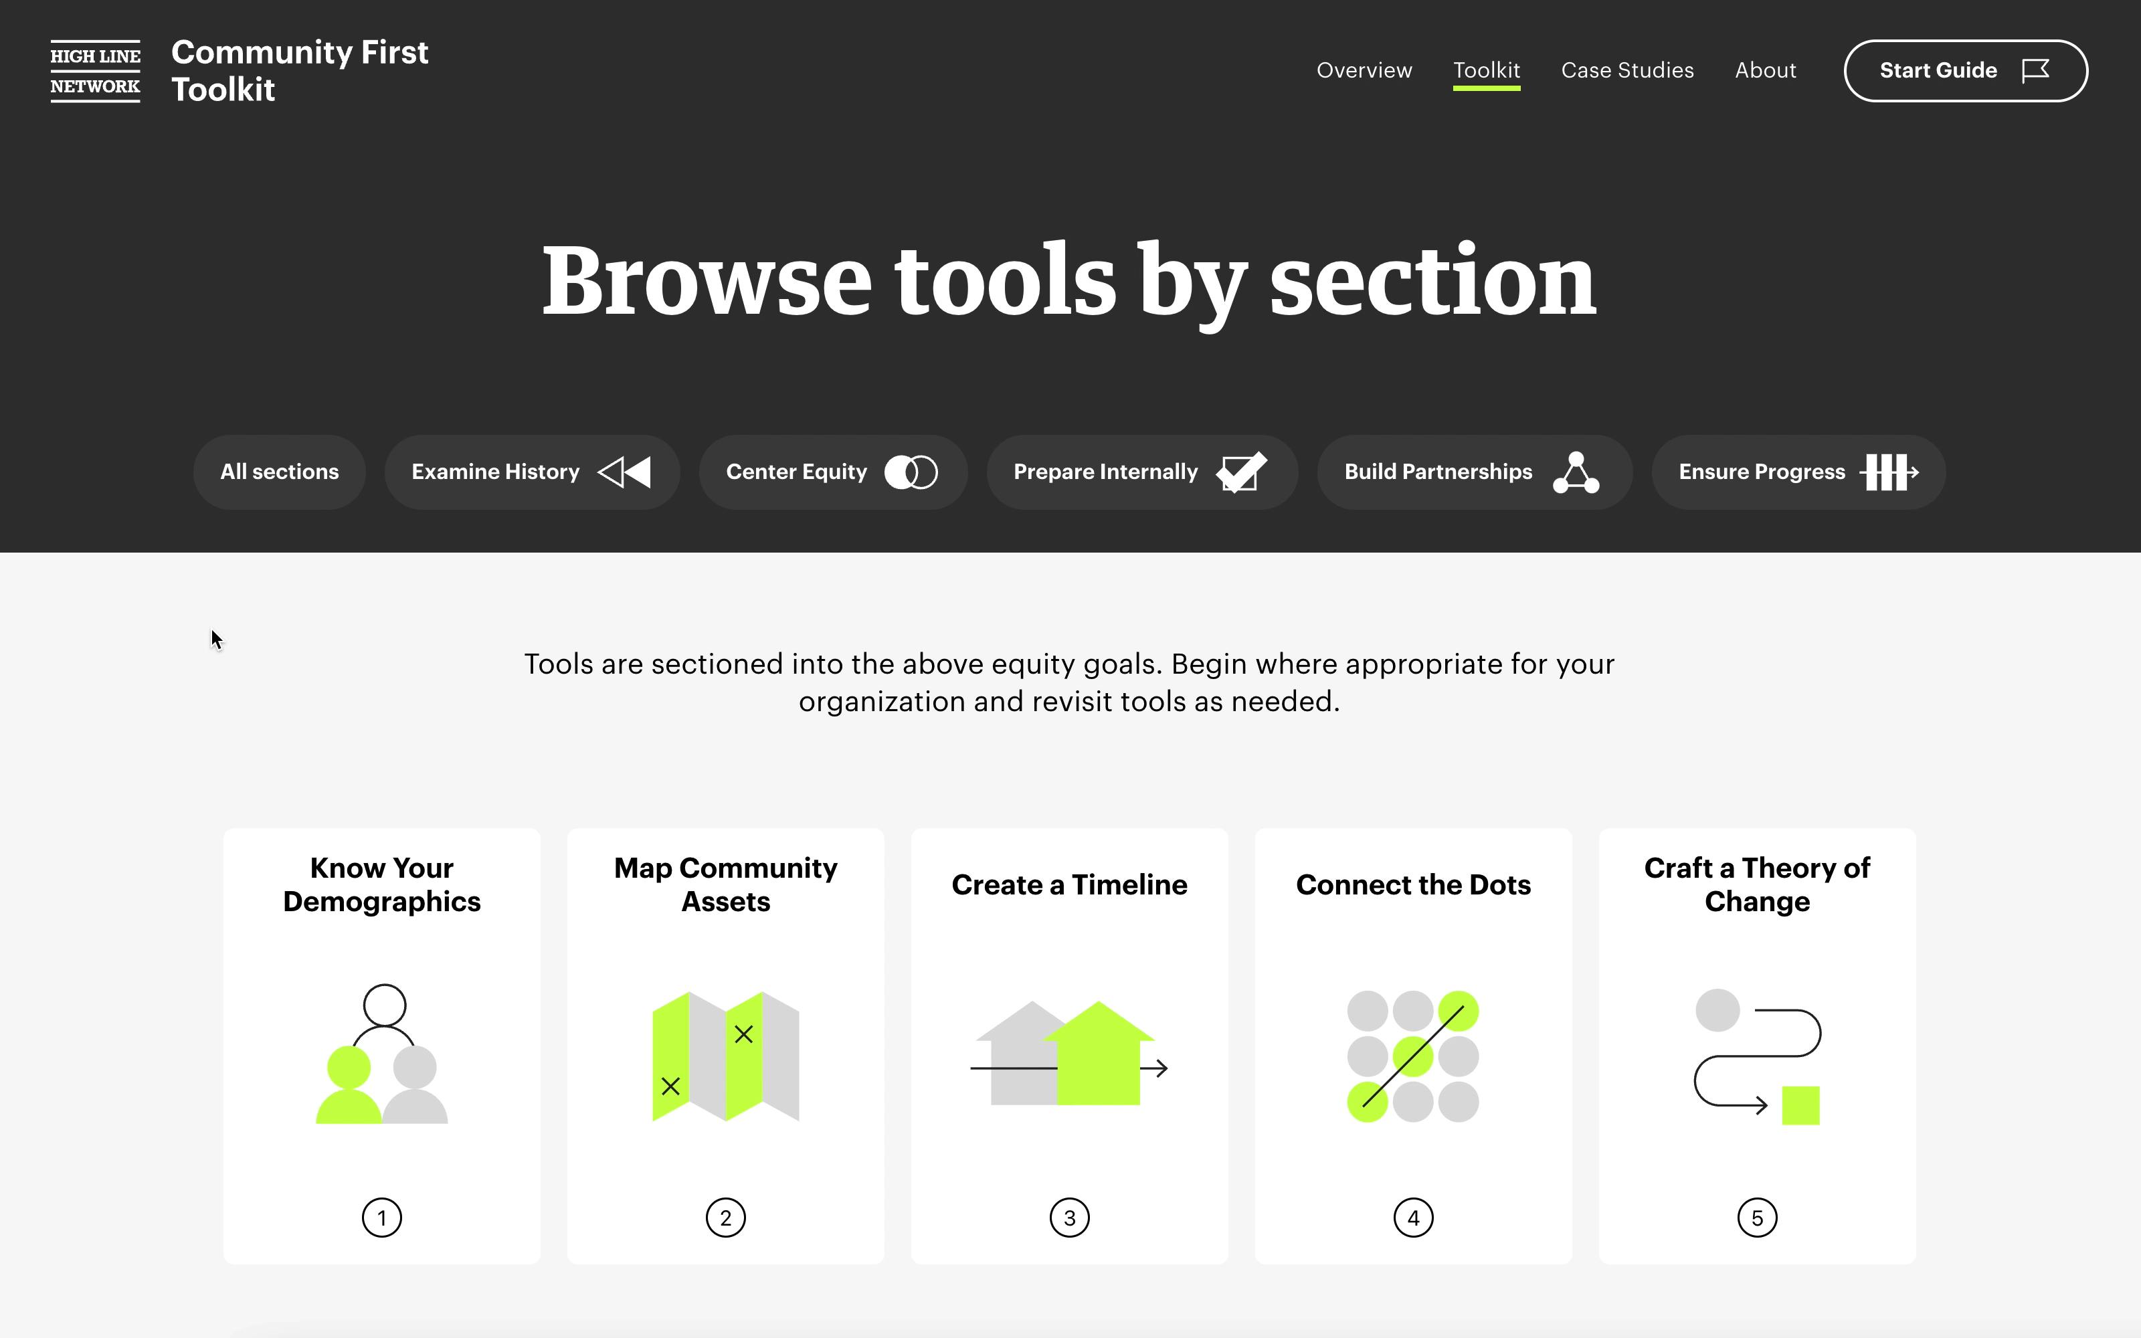
Task: Click the Community First Toolkit title
Action: pyautogui.click(x=299, y=71)
